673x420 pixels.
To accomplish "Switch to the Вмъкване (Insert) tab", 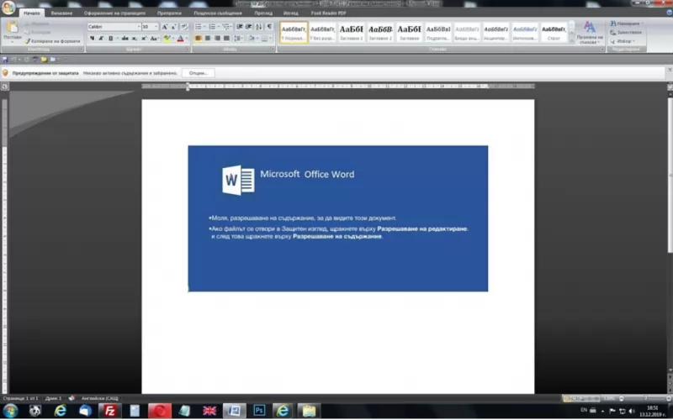I will [61, 13].
